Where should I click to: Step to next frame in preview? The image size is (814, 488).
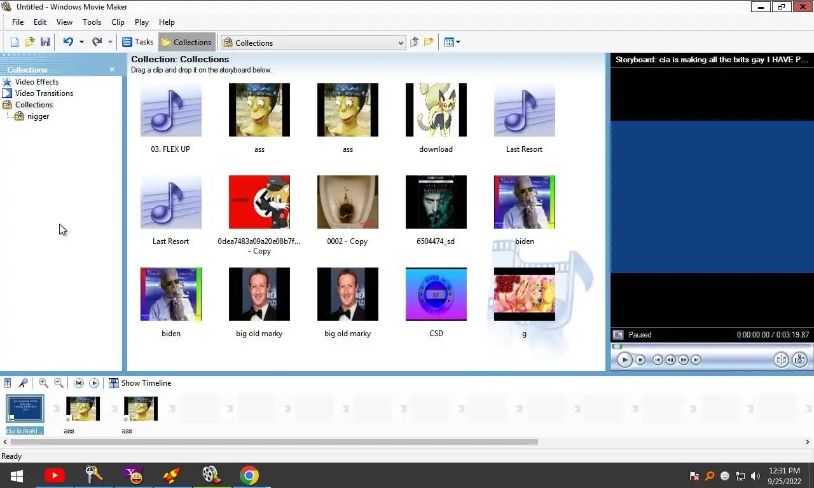684,360
